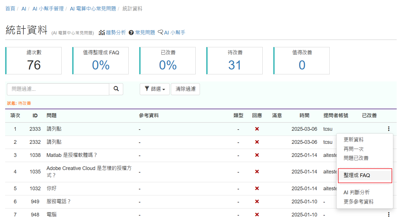The image size is (399, 221).
Task: Open AI 電算中心常見問題 breadcrumb link
Action: pos(93,9)
